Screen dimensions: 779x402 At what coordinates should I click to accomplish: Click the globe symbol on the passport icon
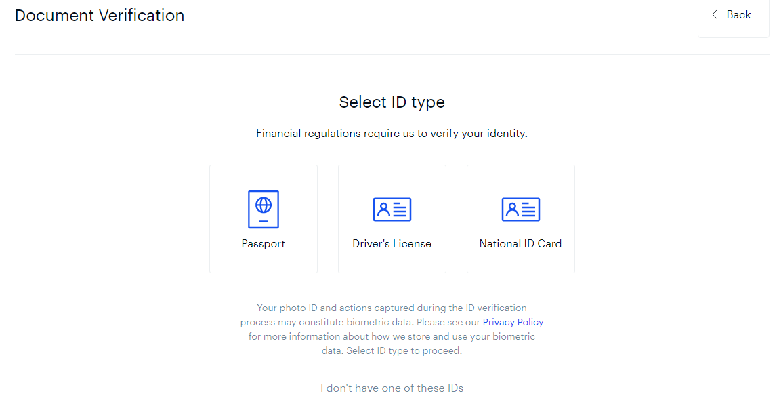[x=263, y=205]
